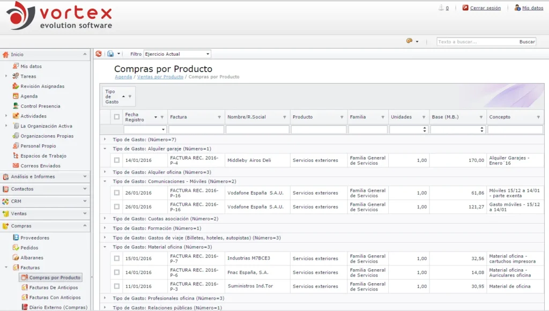This screenshot has height=311, width=549.
Task: Click the Control Presencia icon
Action: [16, 106]
